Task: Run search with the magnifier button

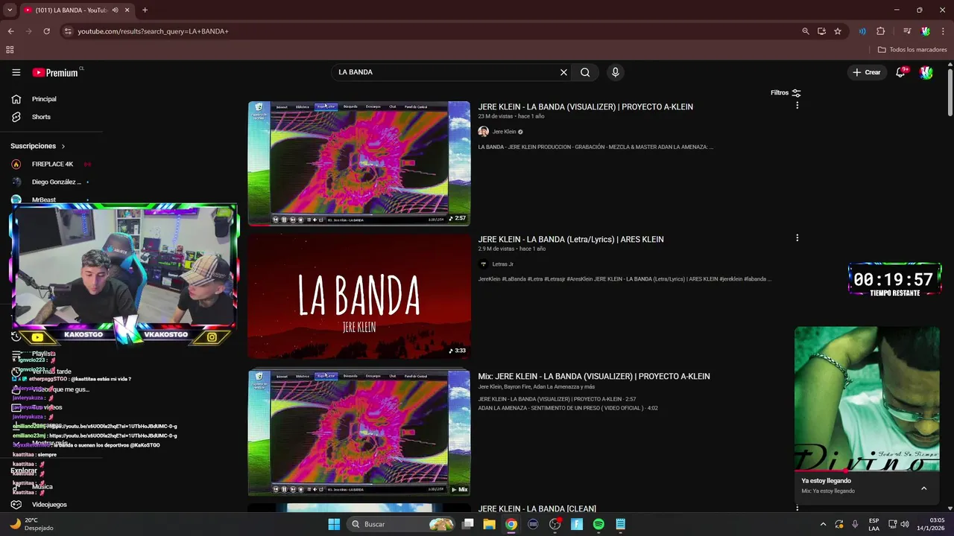Action: 585,72
